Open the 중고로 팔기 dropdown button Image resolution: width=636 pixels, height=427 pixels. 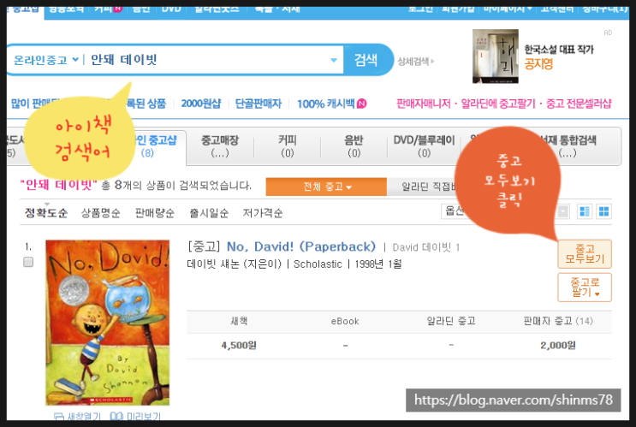pos(585,288)
